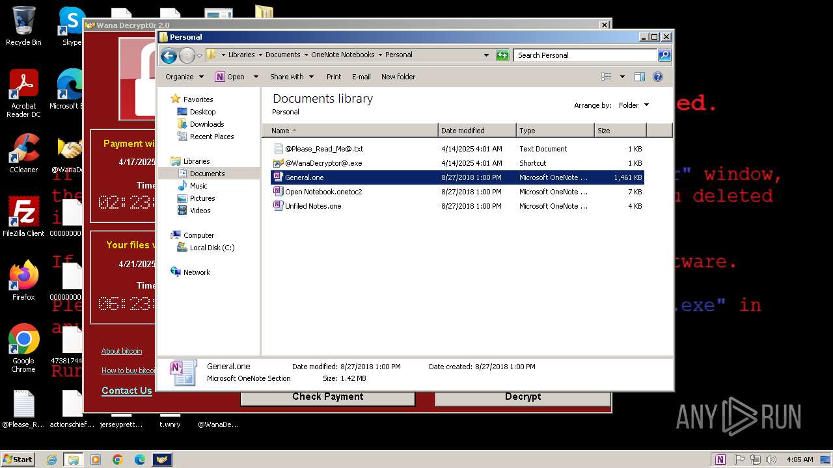Click the Windows Start button
Screen dimensions: 833x468
click(18, 460)
